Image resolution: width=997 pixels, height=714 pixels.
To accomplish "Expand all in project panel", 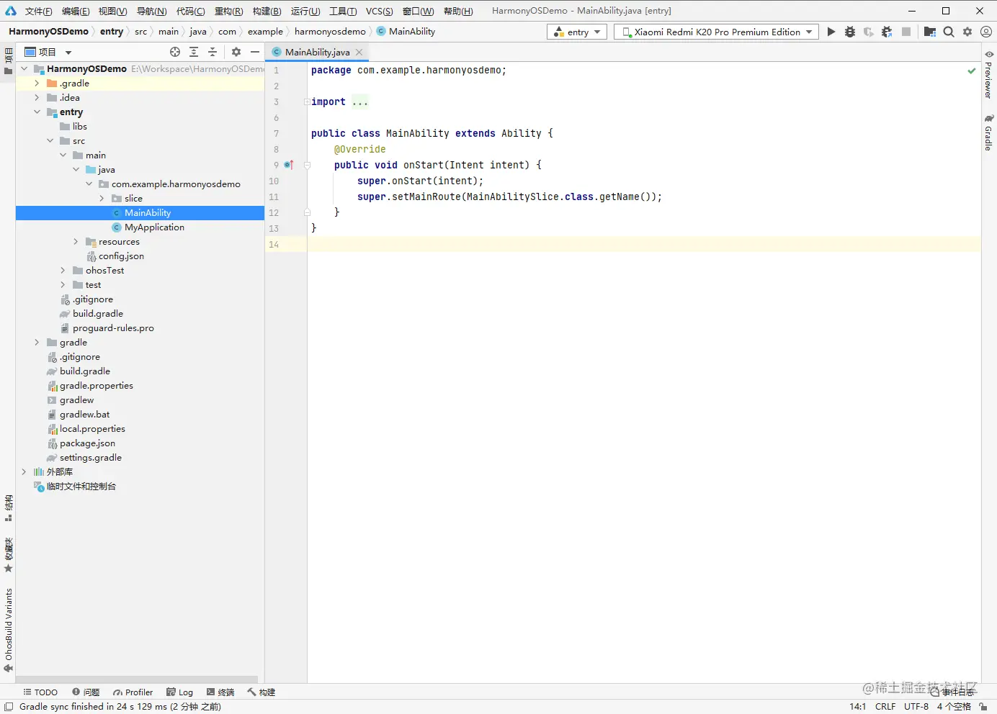I will [x=194, y=52].
